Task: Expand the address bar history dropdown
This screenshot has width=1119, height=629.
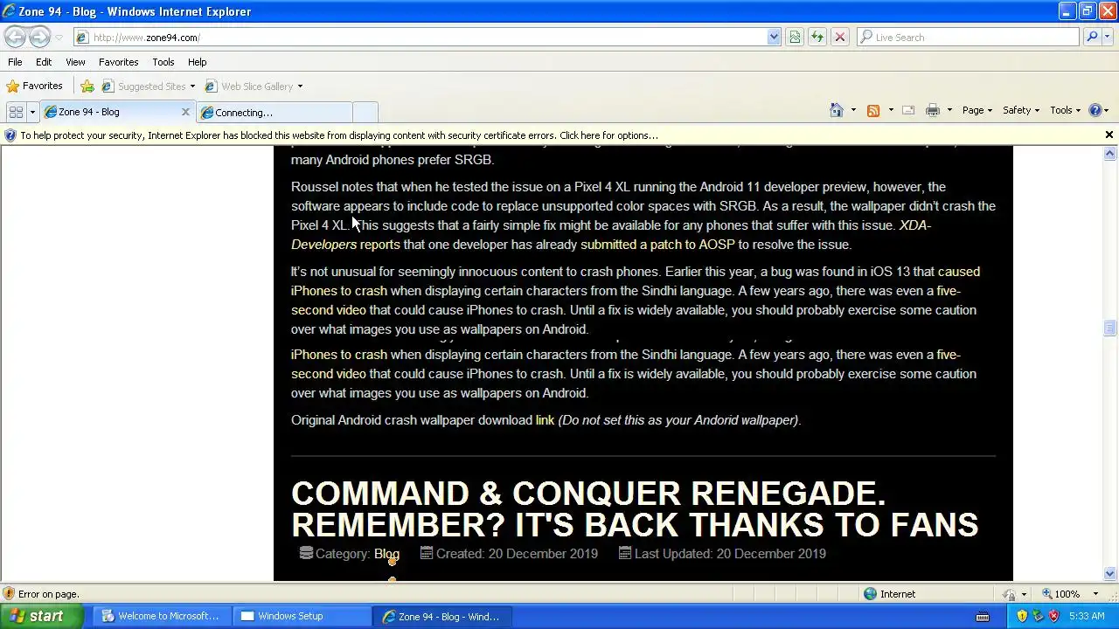Action: coord(774,38)
